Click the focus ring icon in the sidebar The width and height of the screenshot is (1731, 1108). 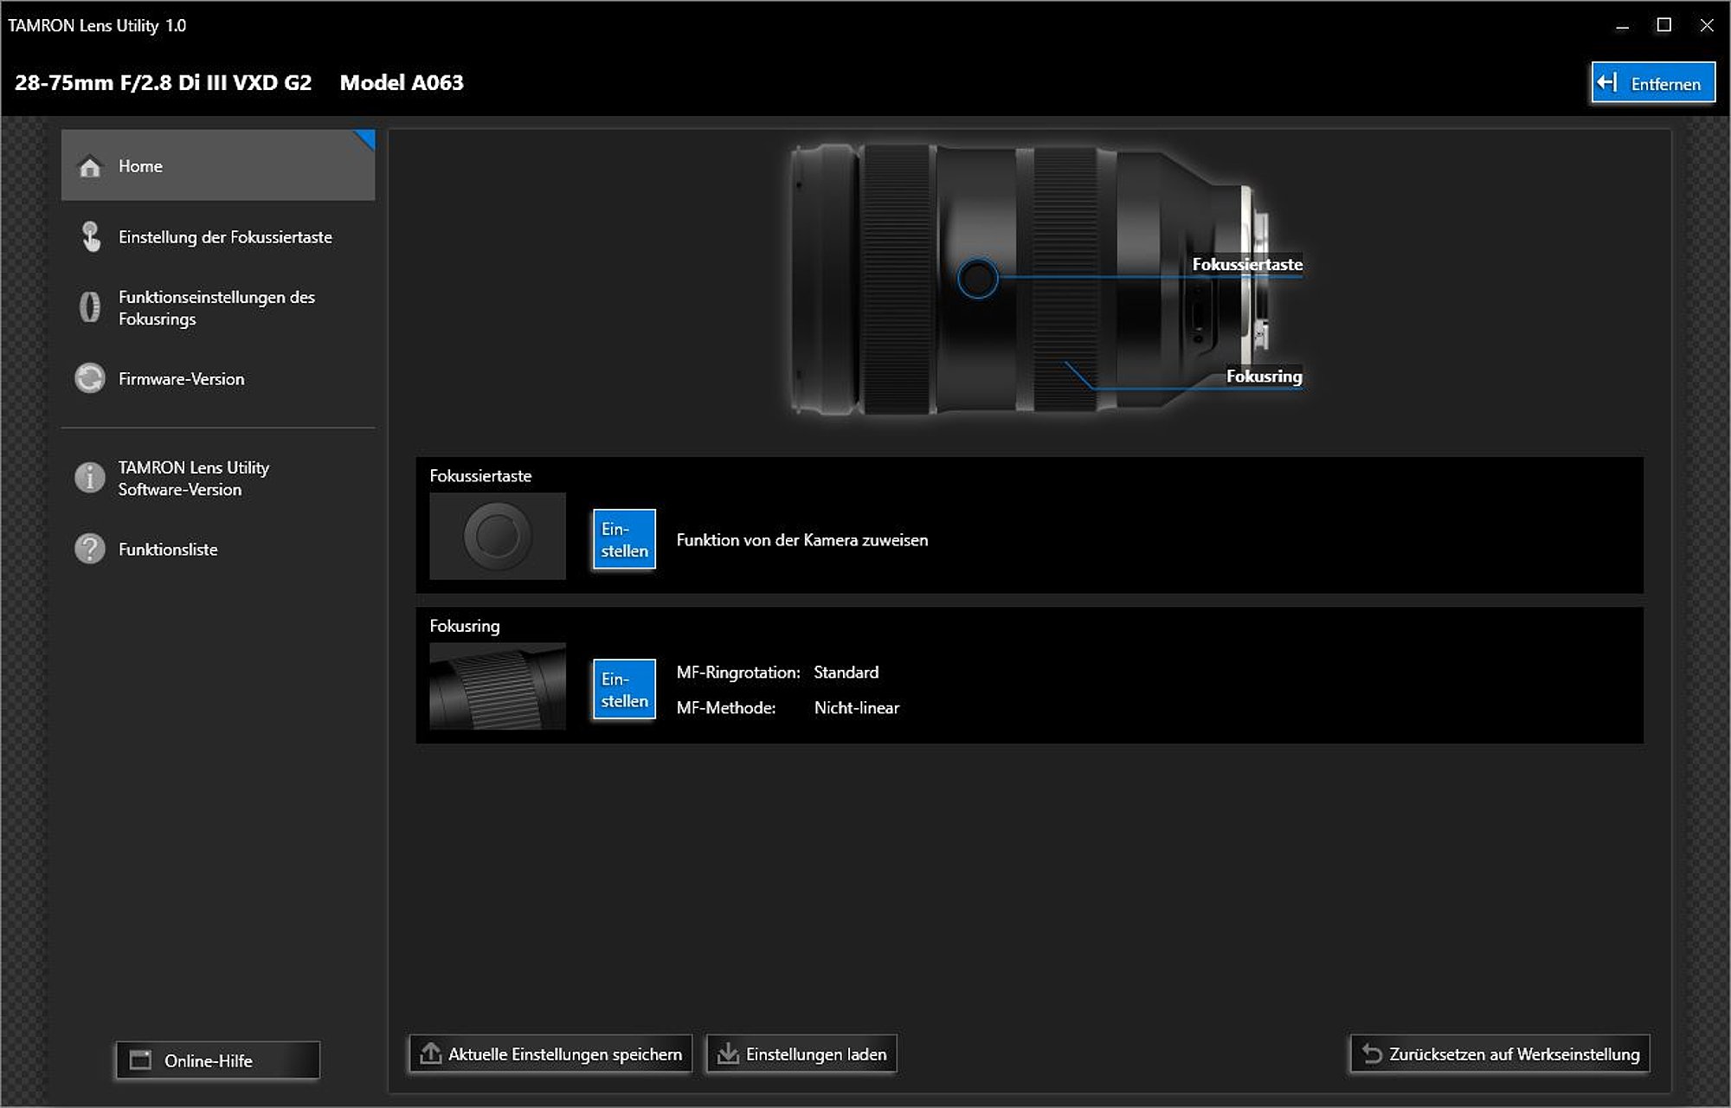(90, 307)
